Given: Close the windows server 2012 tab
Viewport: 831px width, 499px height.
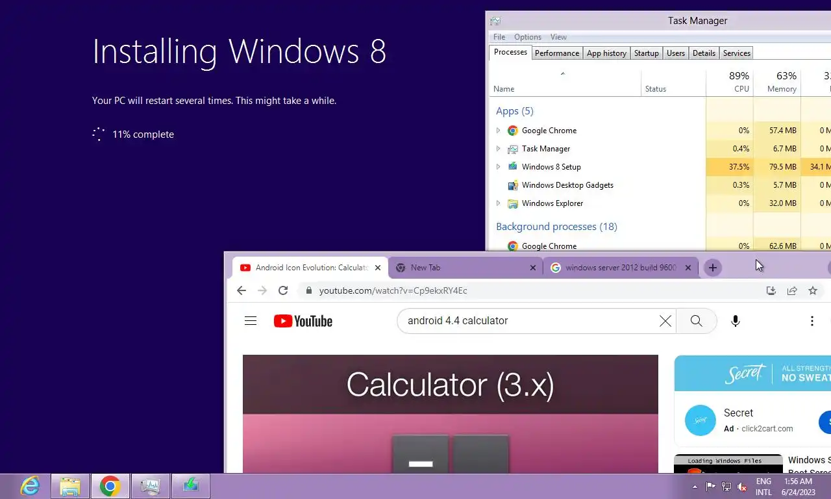Looking at the screenshot, I should tap(688, 268).
